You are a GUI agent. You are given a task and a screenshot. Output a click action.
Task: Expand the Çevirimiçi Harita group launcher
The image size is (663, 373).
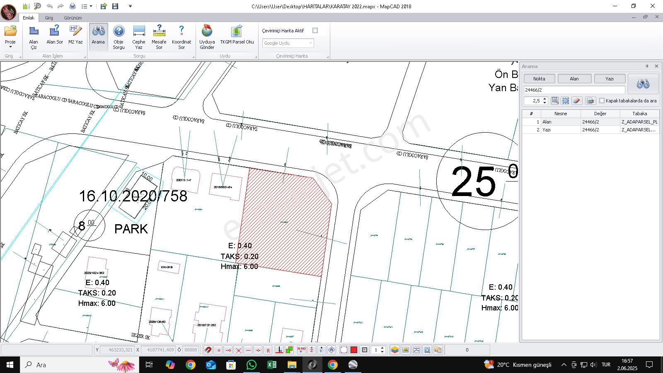click(x=327, y=57)
